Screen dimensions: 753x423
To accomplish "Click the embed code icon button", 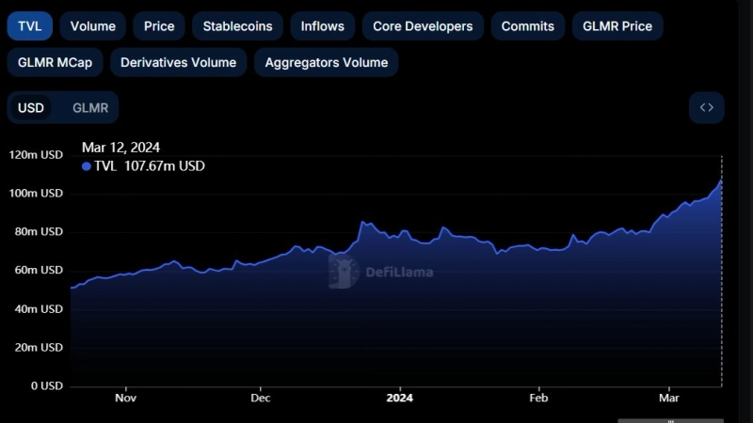I will coord(706,107).
